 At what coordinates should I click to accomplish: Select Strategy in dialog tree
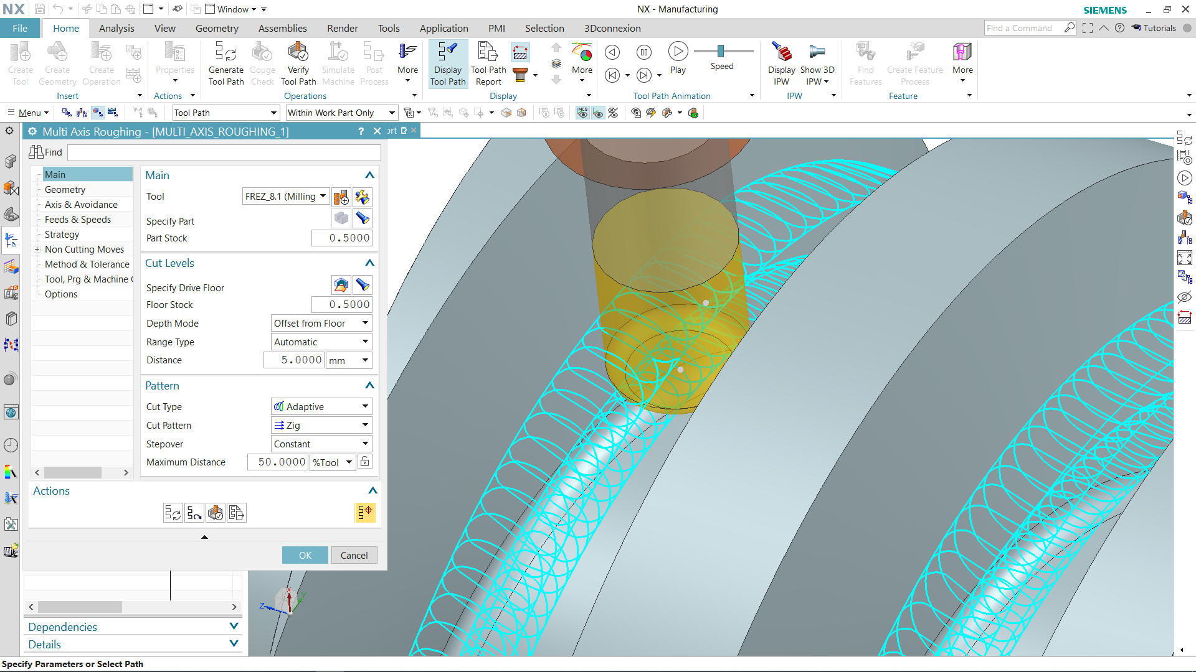(x=62, y=235)
